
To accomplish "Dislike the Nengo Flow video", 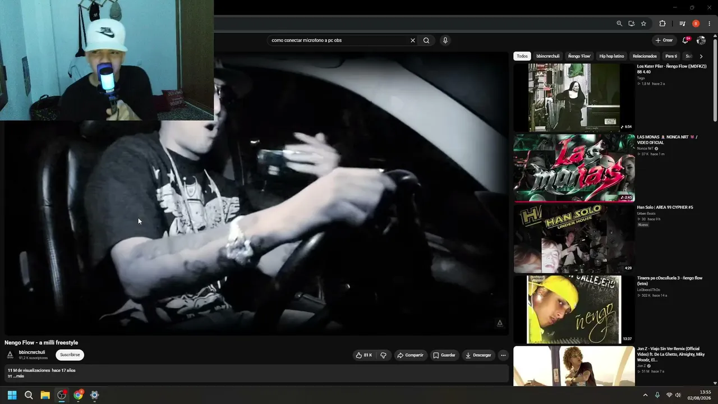I will [384, 355].
